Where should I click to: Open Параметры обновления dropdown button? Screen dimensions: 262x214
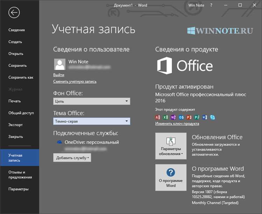(x=171, y=146)
